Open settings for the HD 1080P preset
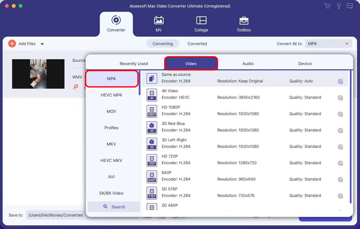This screenshot has height=229, width=360. [x=340, y=114]
